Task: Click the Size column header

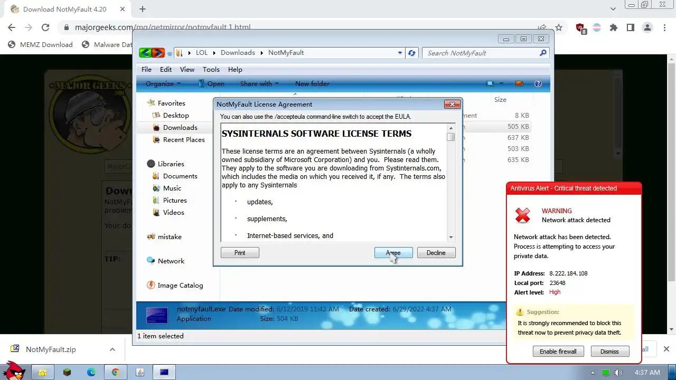Action: (x=500, y=99)
